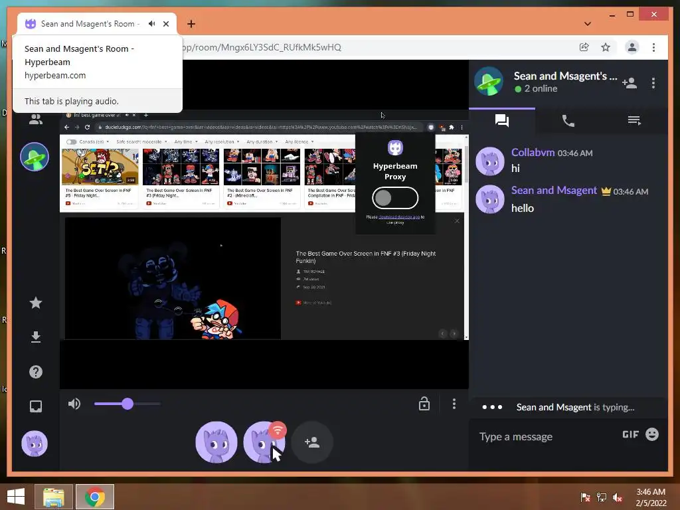The height and width of the screenshot is (510, 680).
Task: Invite a person from the chat header
Action: [630, 83]
